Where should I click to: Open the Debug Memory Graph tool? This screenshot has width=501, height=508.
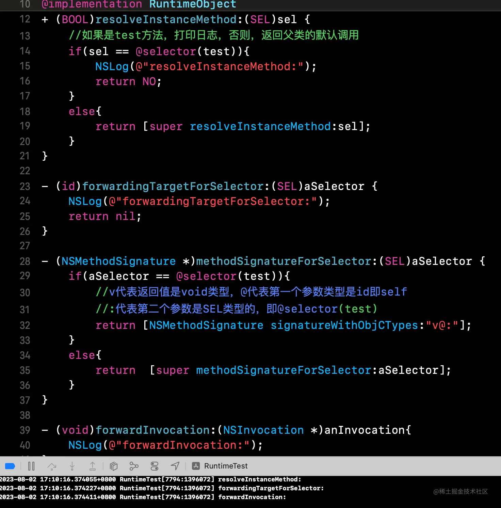pos(134,466)
